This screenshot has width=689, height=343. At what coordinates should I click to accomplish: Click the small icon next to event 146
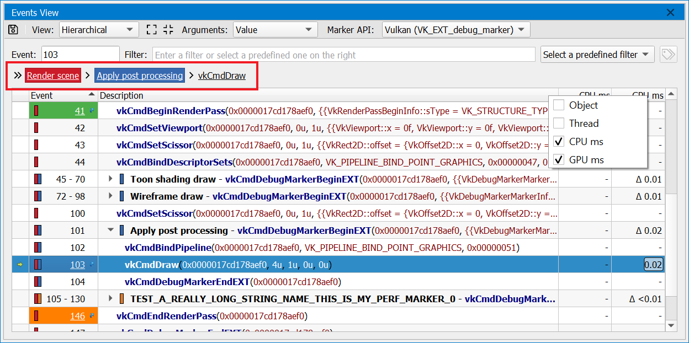point(92,315)
